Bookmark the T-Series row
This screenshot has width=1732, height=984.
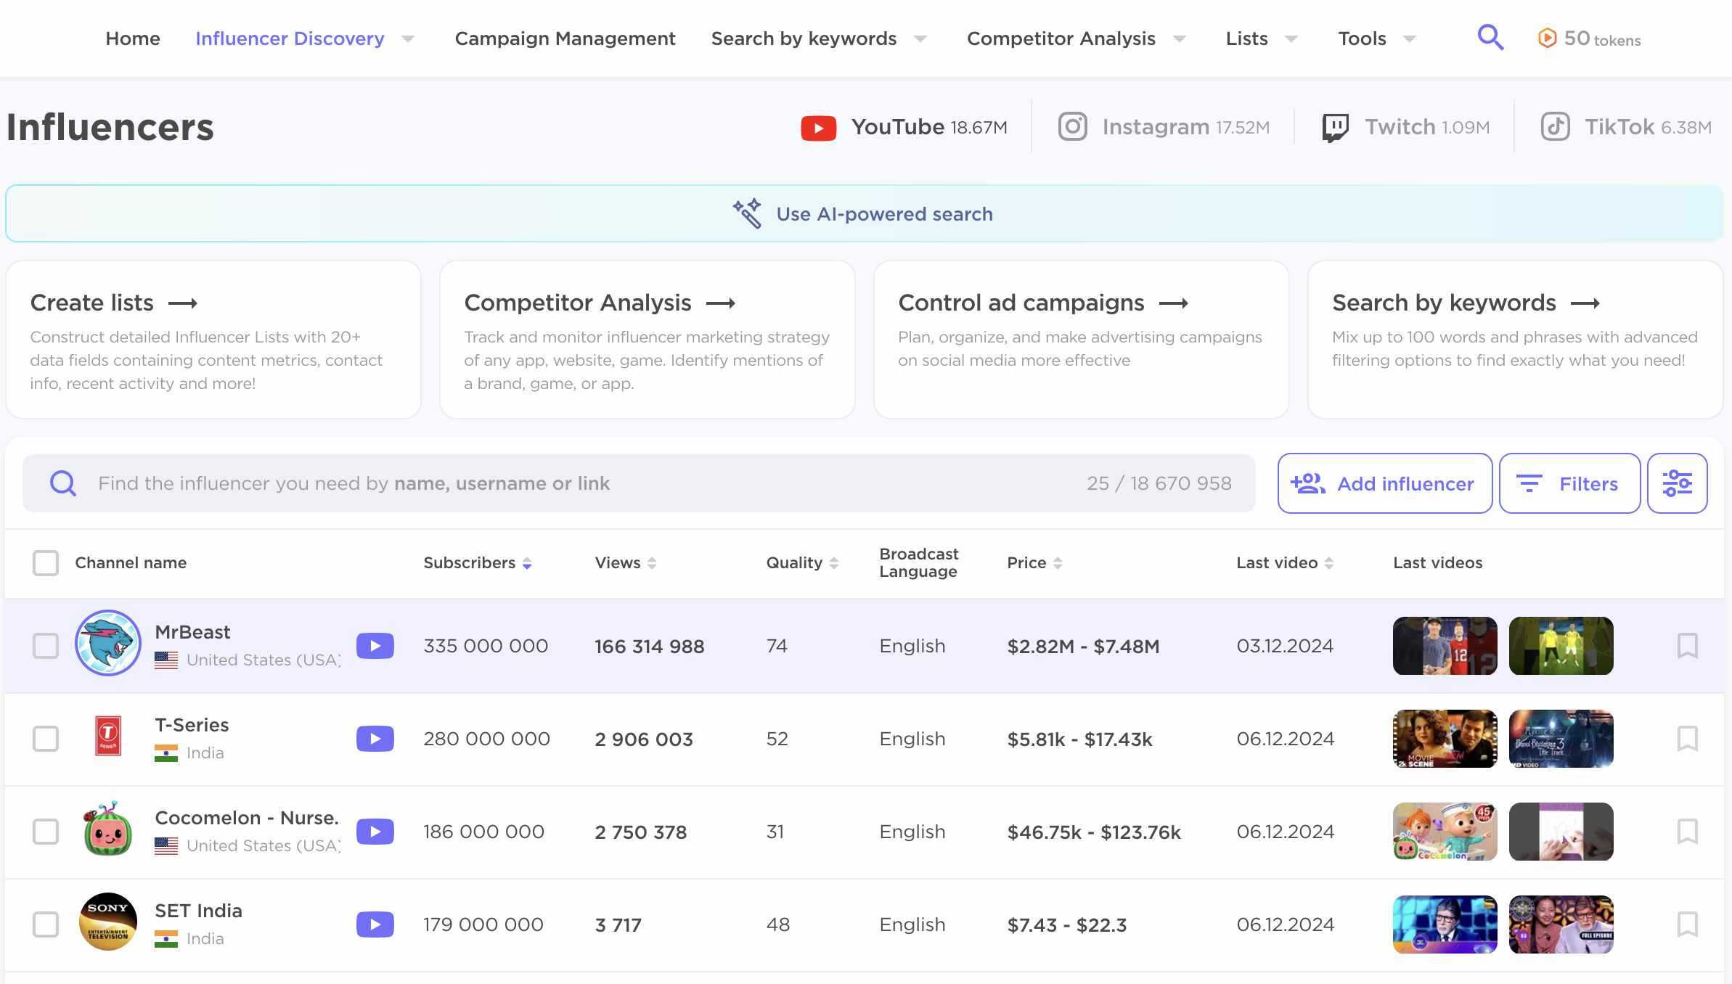pyautogui.click(x=1687, y=739)
